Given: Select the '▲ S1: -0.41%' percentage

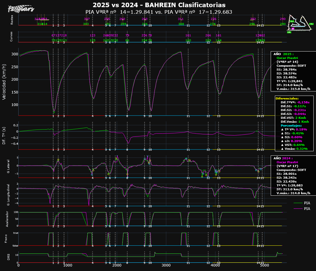Looking at the screenshot, I should click(292, 133).
